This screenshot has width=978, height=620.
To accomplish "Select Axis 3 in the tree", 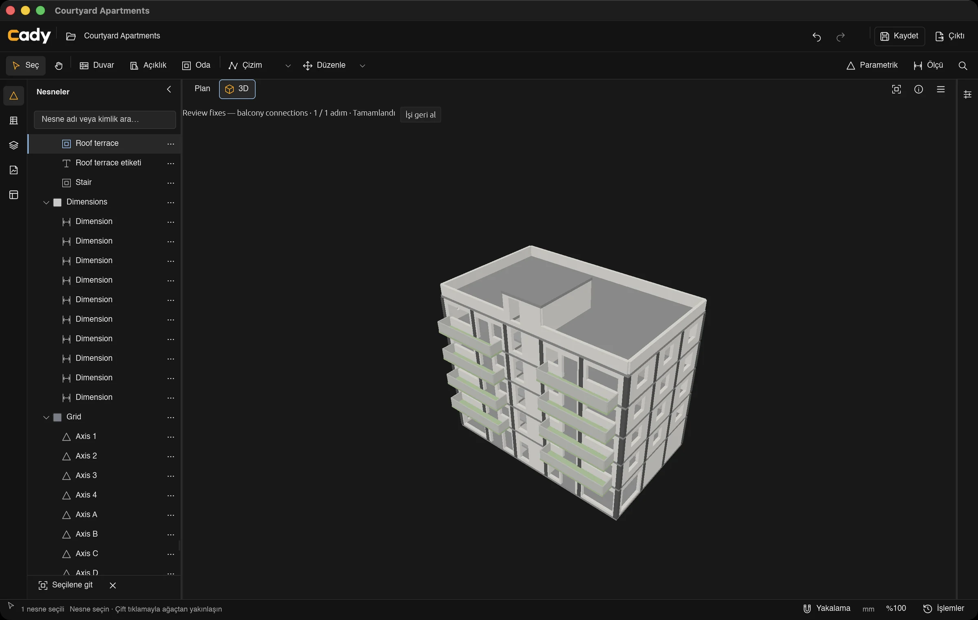I will pyautogui.click(x=104, y=476).
